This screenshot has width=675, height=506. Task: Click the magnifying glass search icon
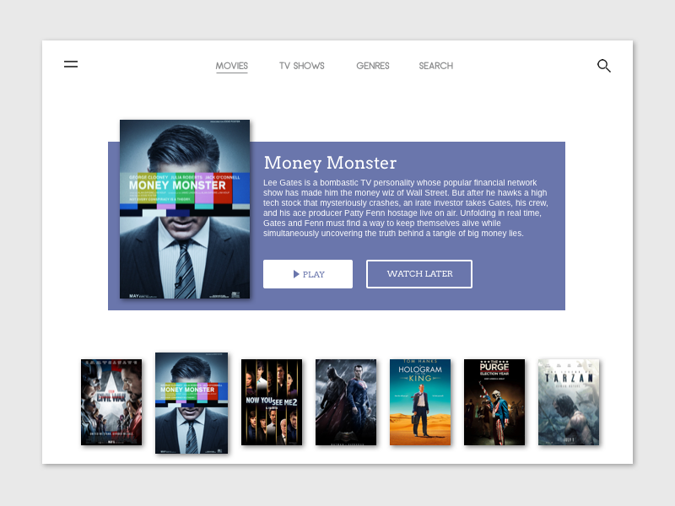pos(604,65)
